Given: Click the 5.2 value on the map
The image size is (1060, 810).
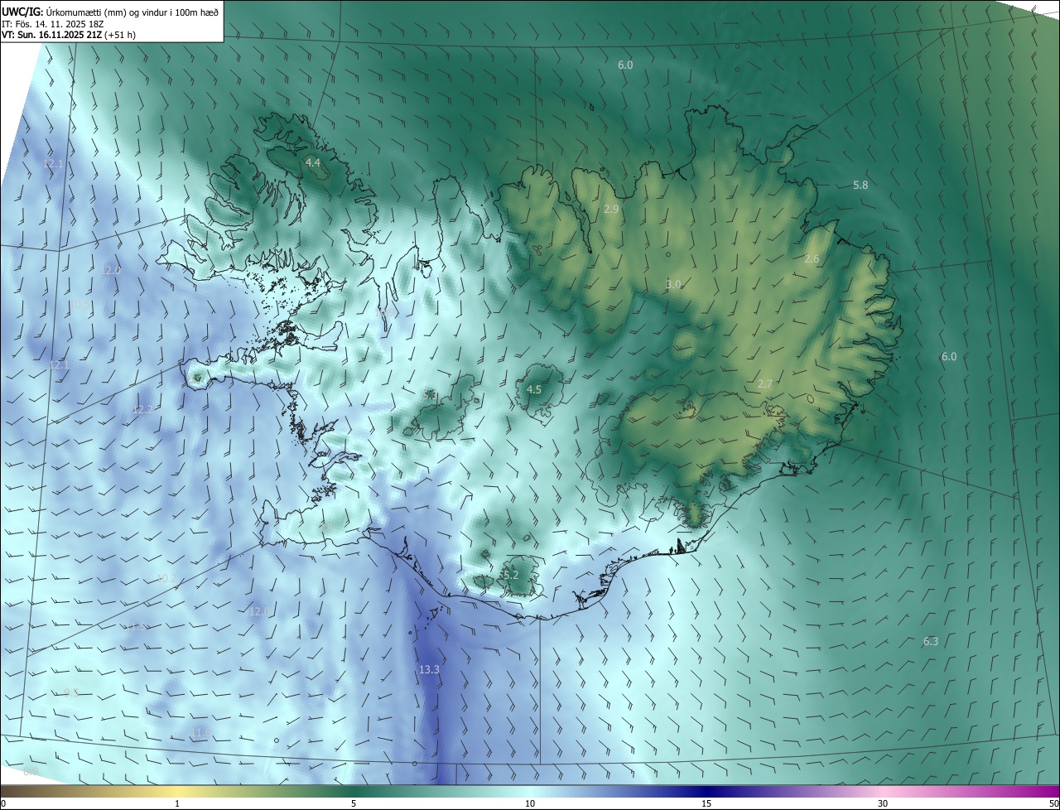Looking at the screenshot, I should (x=509, y=575).
